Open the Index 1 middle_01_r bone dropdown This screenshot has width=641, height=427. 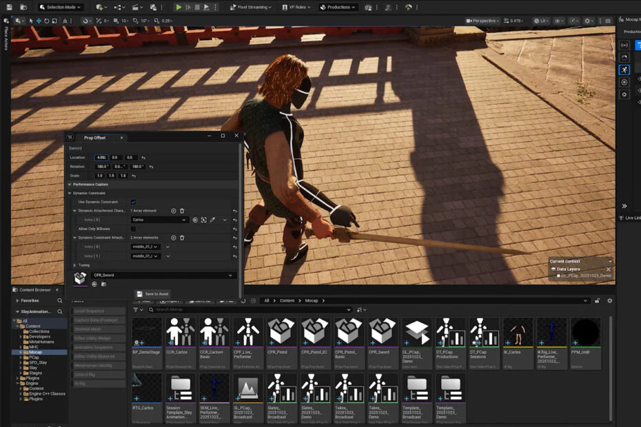point(145,256)
